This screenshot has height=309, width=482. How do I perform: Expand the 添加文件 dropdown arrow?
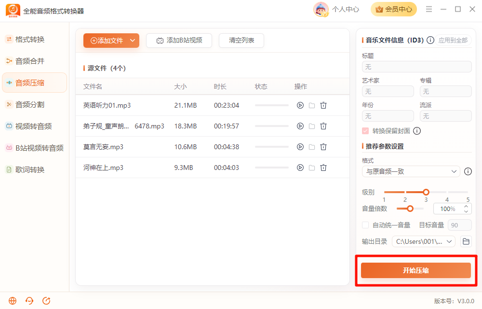(133, 41)
